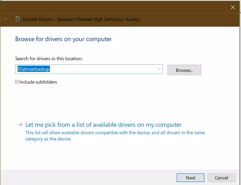Click the 'Search for drivers in this location' label
The width and height of the screenshot is (241, 185).
click(x=49, y=59)
